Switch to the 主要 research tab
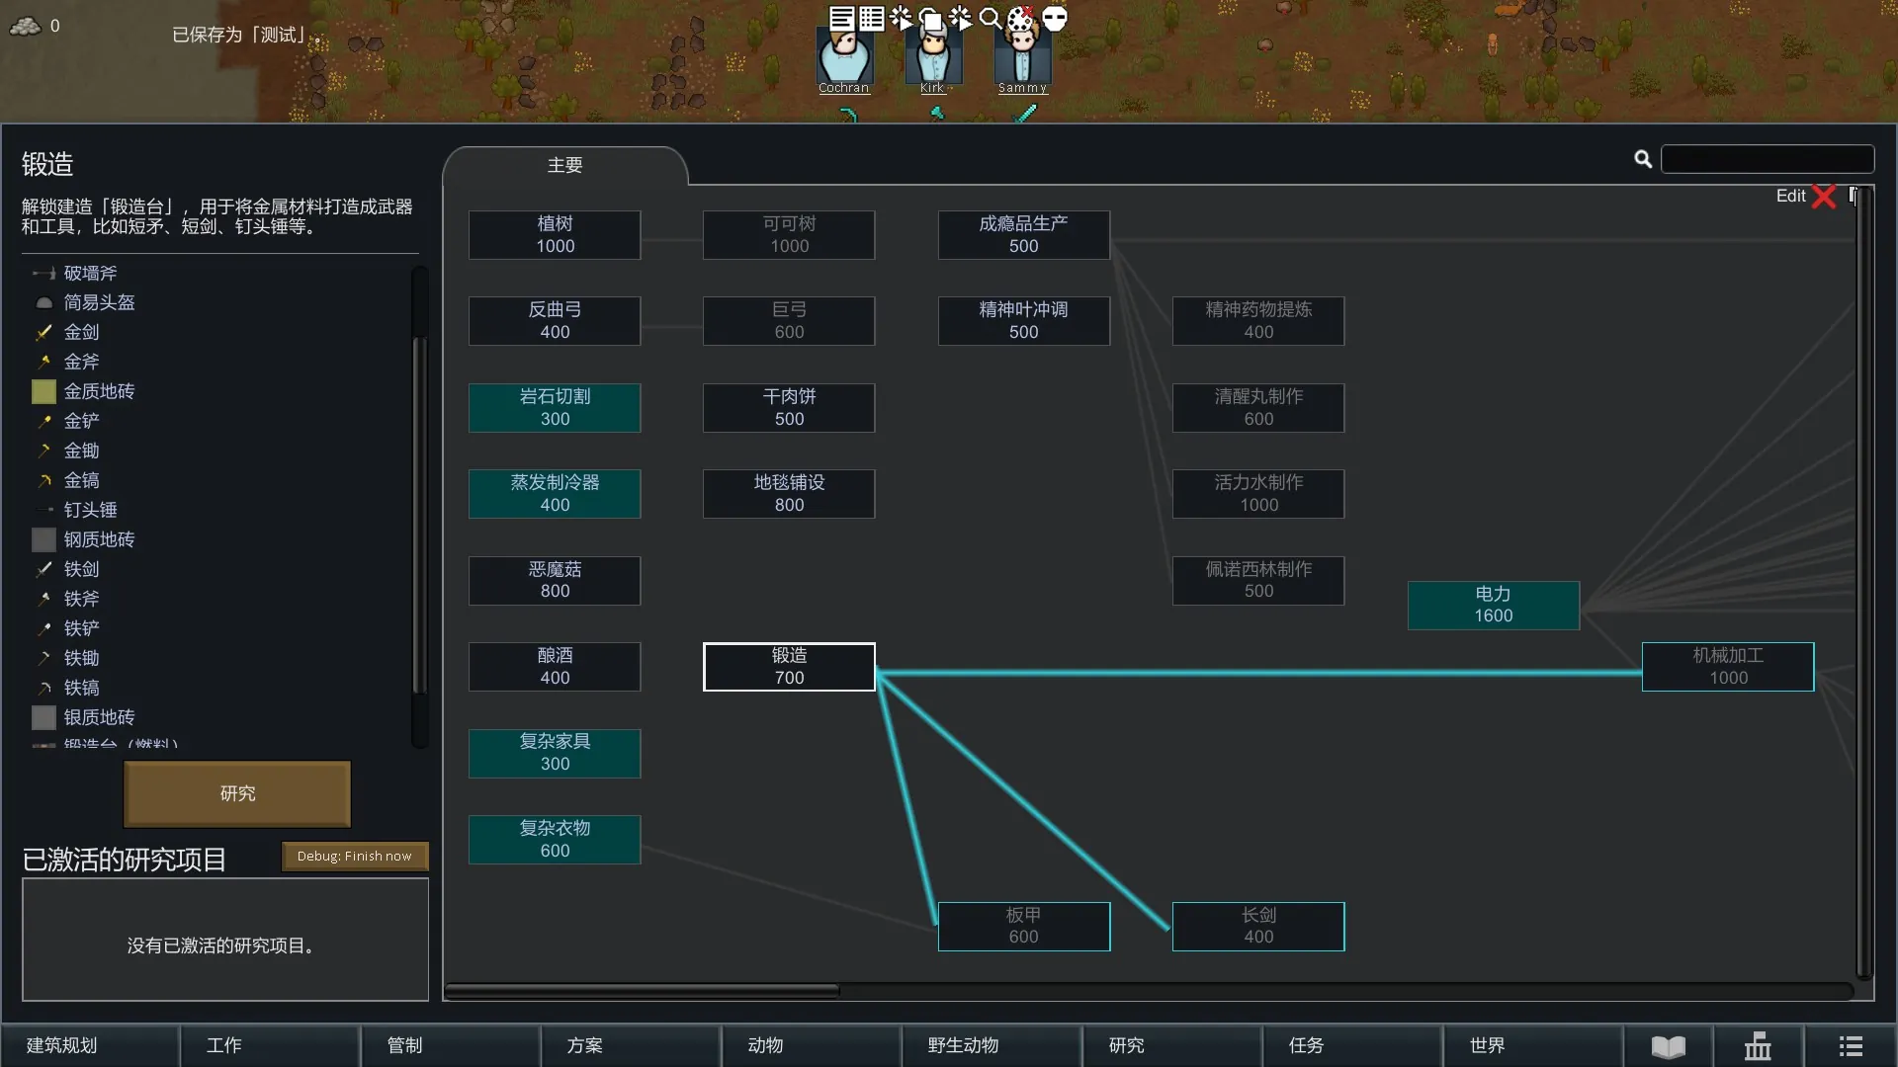This screenshot has height=1067, width=1898. click(564, 166)
